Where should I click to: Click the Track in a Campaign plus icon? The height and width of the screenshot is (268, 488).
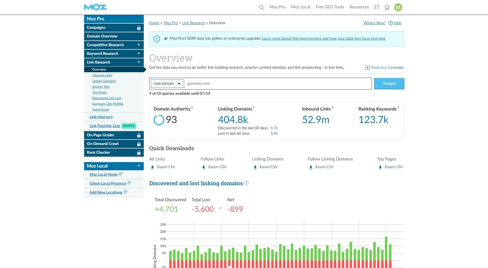[367, 68]
